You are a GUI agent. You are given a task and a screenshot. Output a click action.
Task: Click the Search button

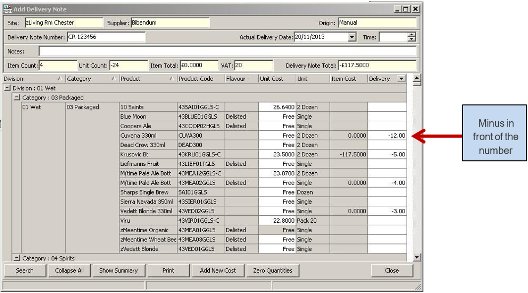pos(25,270)
